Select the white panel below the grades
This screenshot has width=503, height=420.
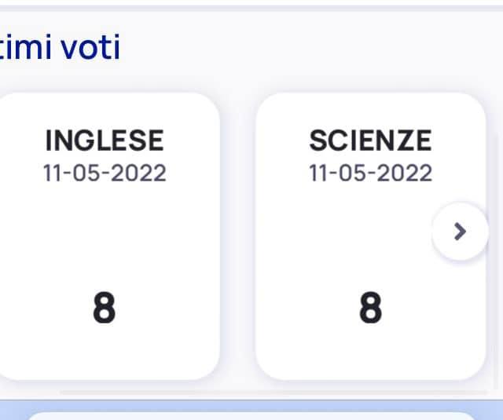[x=251, y=416]
